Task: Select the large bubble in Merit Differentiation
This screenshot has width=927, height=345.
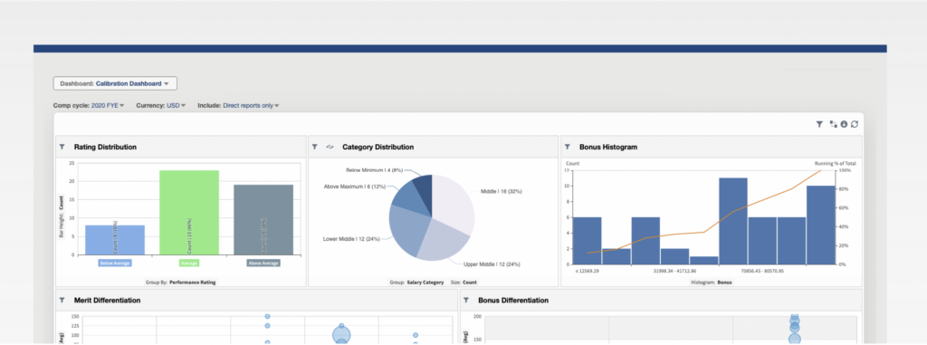Action: point(341,336)
